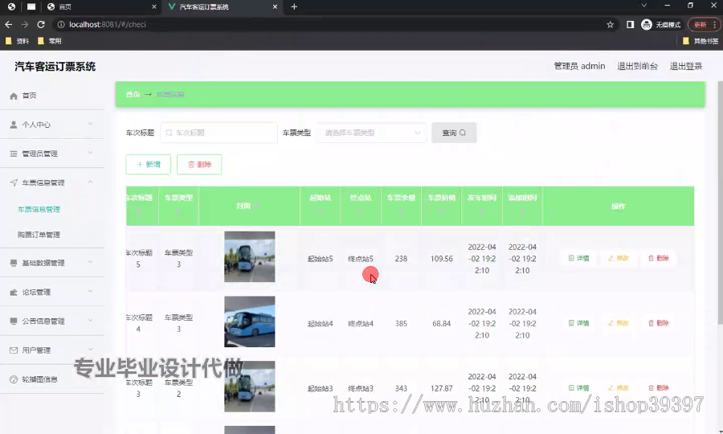Open 详情 for the 起始站3 row
The image size is (723, 434).
coord(578,388)
